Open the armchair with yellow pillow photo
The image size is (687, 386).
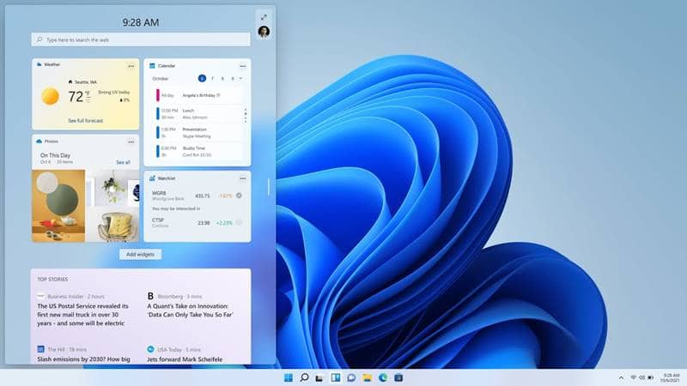[112, 225]
